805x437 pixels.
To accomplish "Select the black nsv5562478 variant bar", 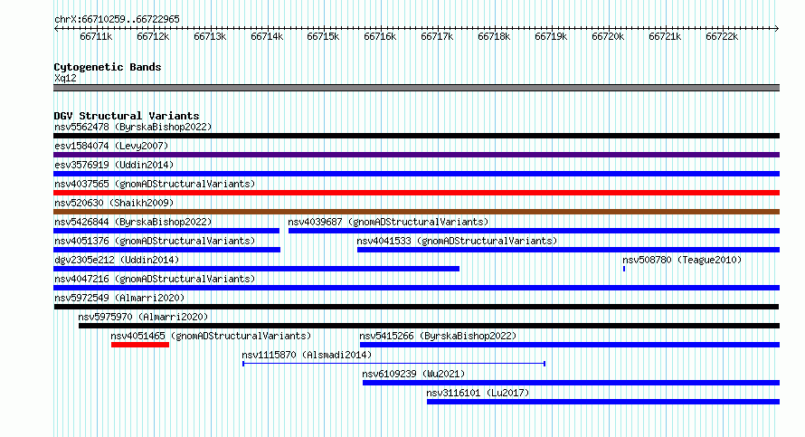I will pyautogui.click(x=416, y=136).
